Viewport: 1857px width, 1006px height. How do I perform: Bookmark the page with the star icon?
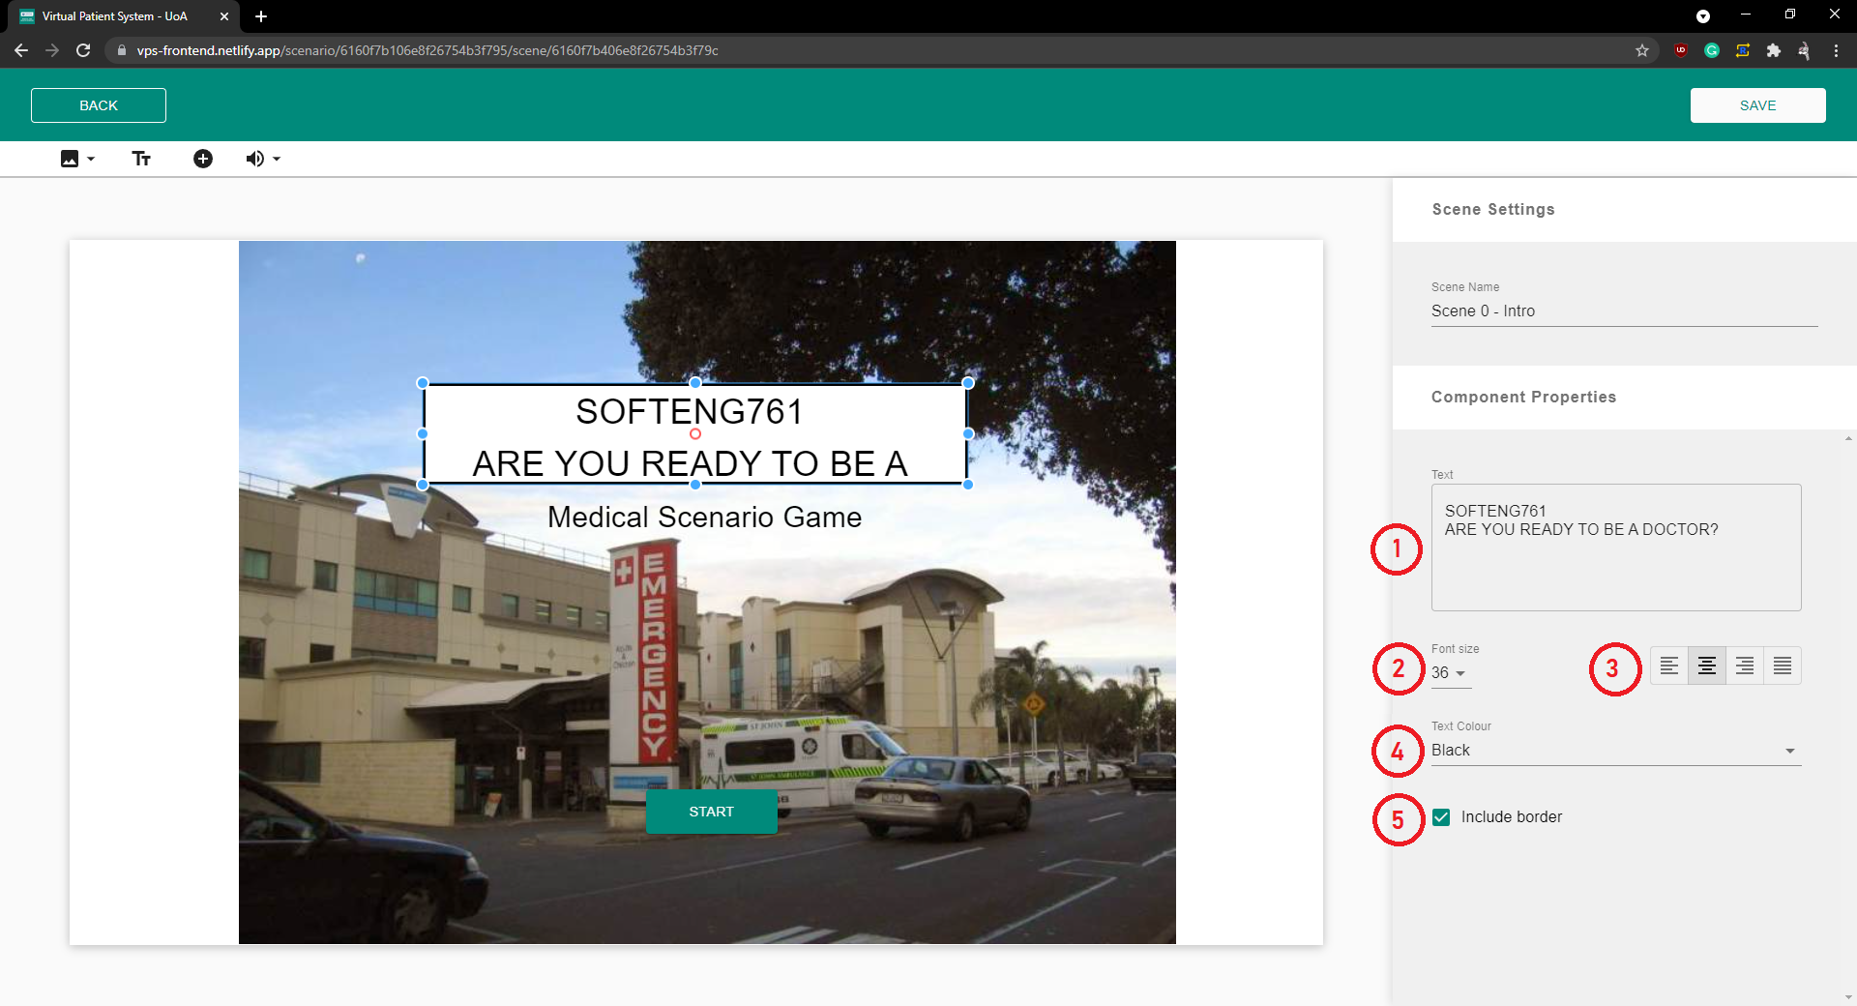[1641, 50]
